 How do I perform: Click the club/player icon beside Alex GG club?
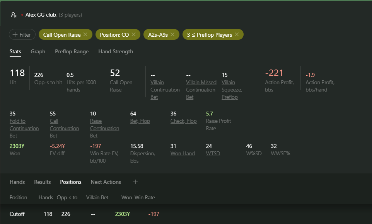click(x=14, y=15)
